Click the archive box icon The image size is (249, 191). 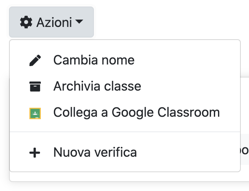35,87
